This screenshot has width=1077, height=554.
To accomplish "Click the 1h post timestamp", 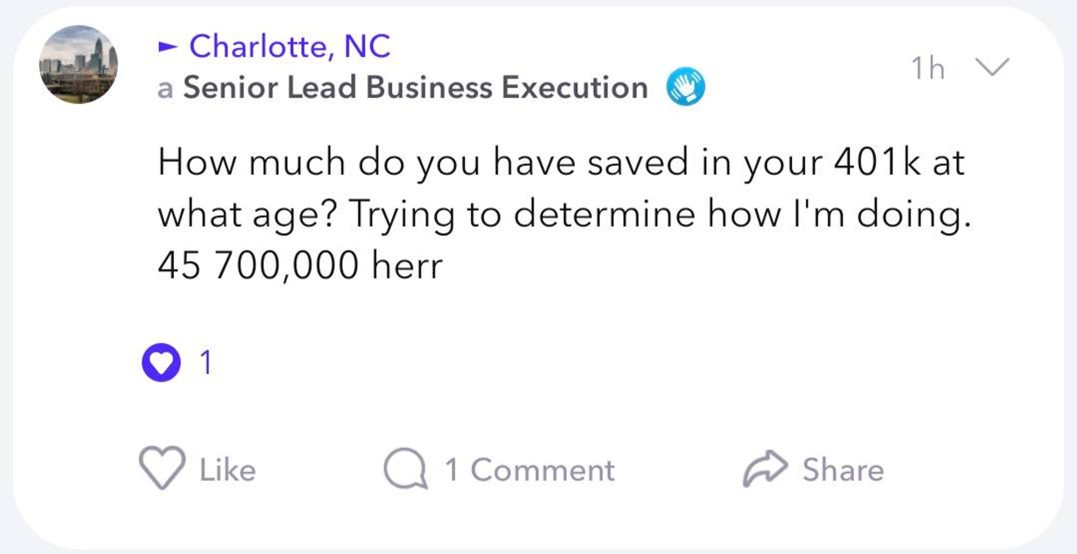I will (x=928, y=68).
